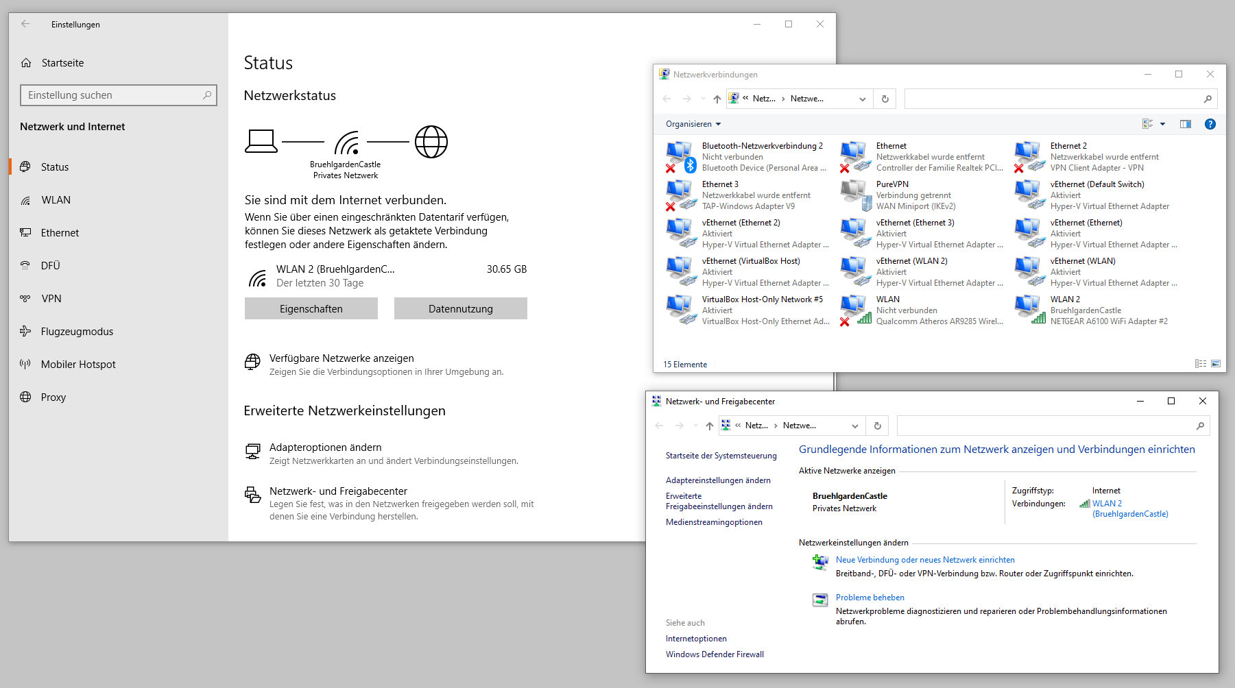
Task: Select VirtualBox Host-Only Network #5 icon
Action: (680, 309)
